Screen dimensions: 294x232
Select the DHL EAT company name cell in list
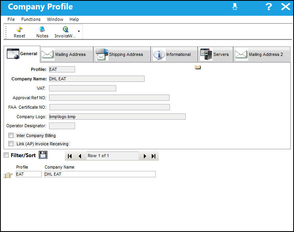click(100, 174)
